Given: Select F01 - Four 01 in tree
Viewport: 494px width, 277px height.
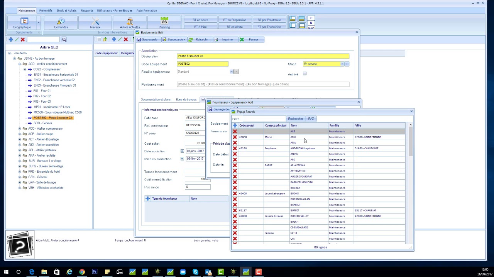Looking at the screenshot, I should coord(42,91).
